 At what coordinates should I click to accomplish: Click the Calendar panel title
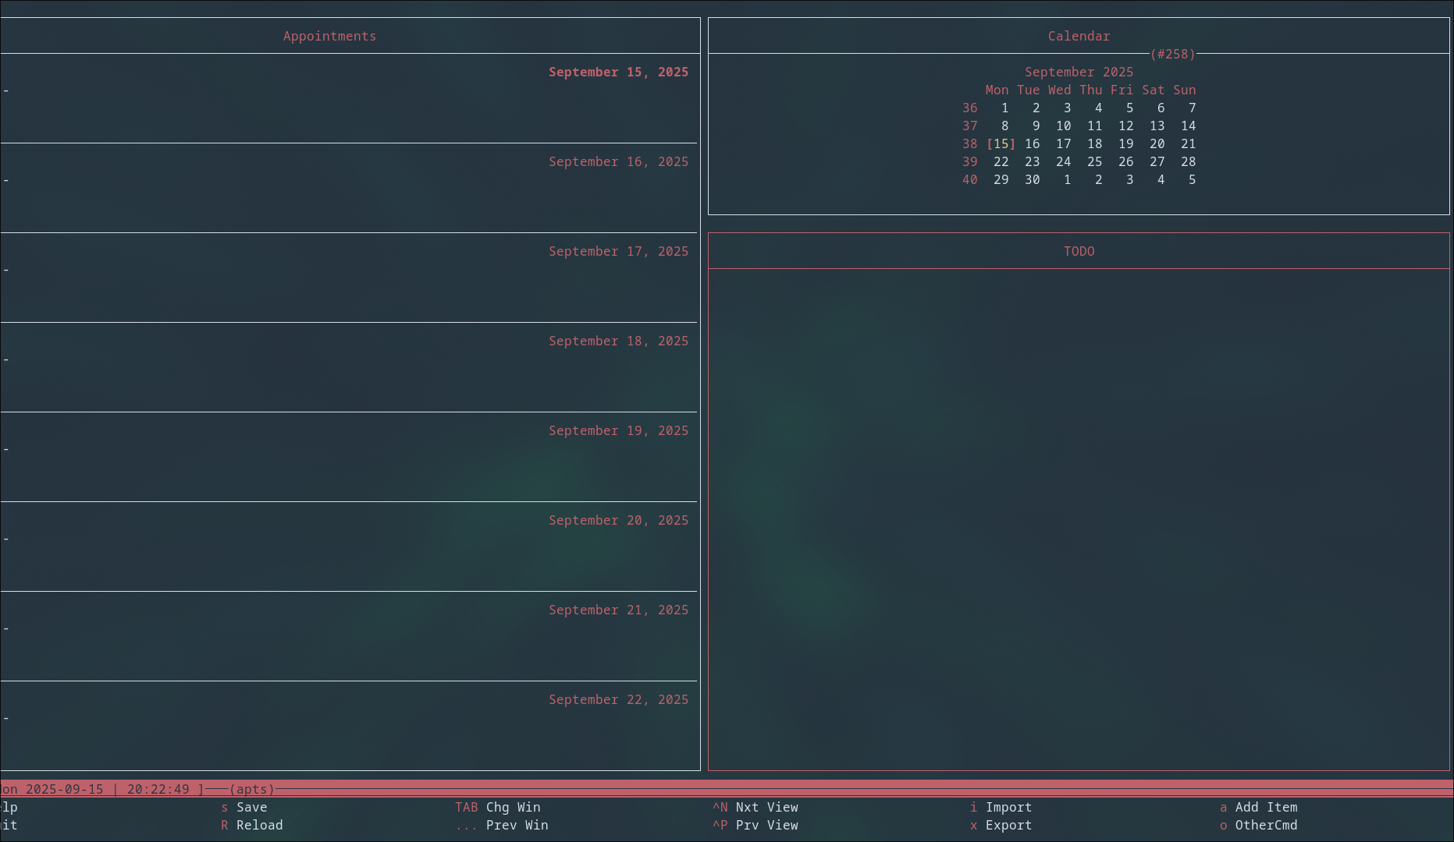(x=1079, y=37)
